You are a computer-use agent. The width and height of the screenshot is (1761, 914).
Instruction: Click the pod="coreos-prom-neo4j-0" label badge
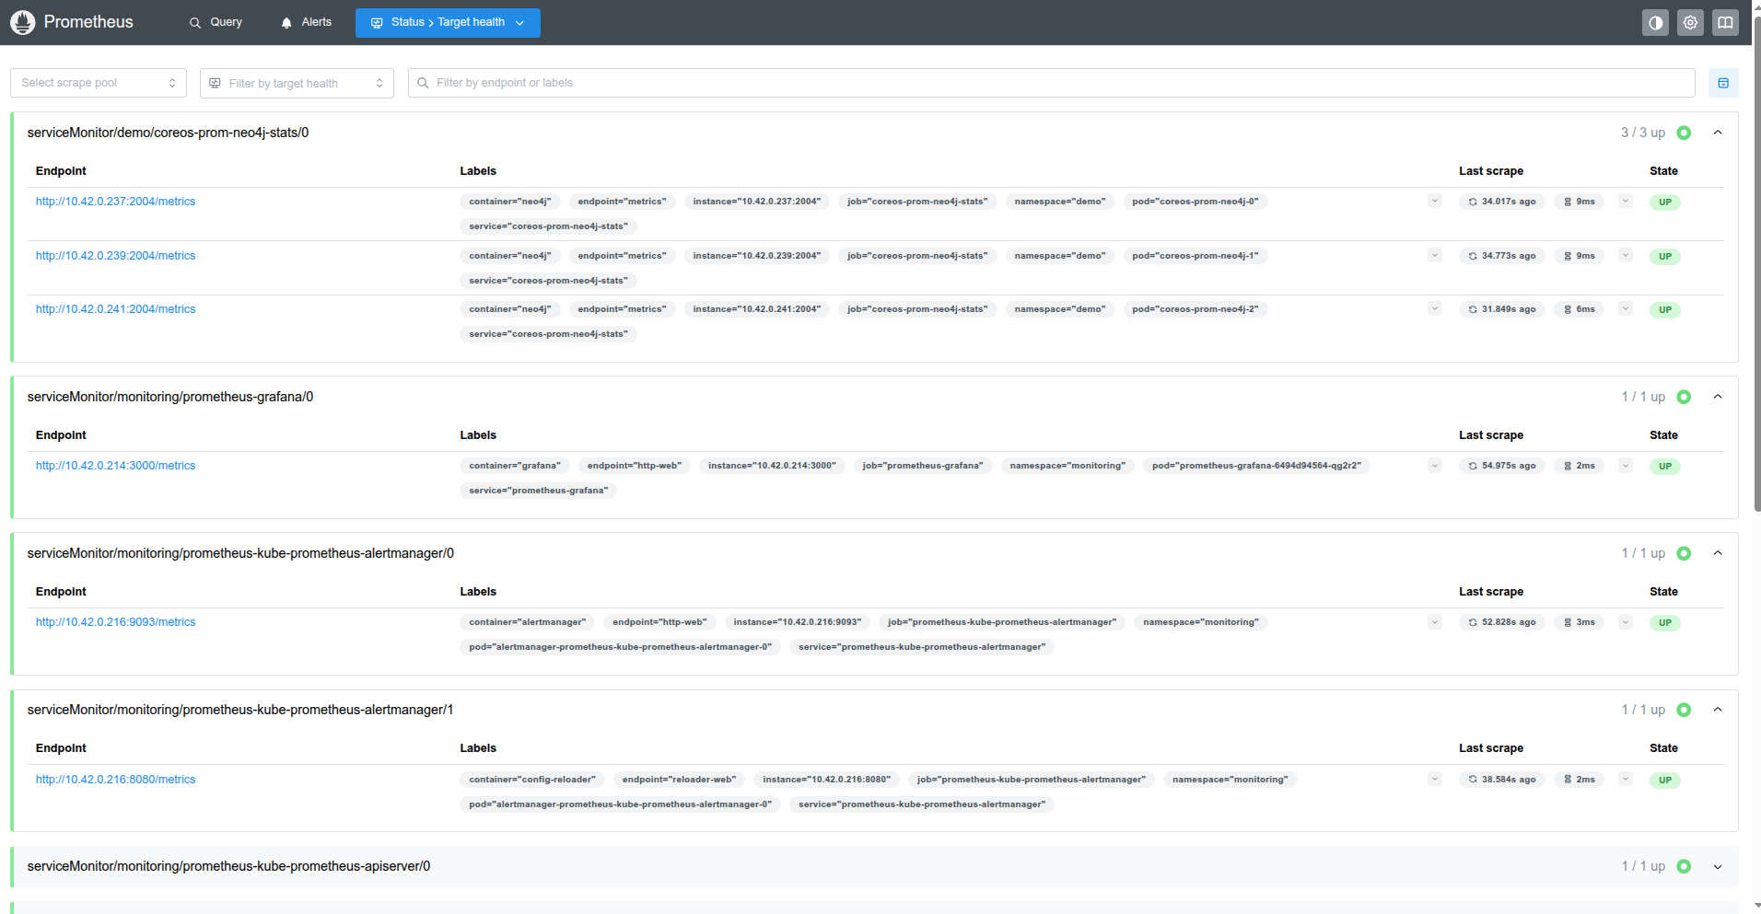1195,202
